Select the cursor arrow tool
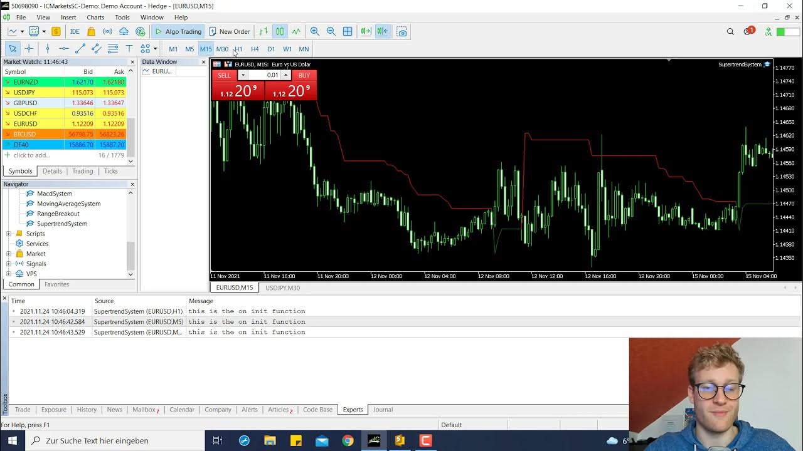The height and width of the screenshot is (451, 803). (x=13, y=49)
